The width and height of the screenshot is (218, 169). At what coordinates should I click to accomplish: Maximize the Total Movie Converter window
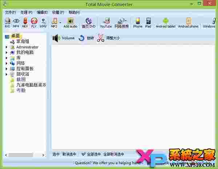point(199,3)
